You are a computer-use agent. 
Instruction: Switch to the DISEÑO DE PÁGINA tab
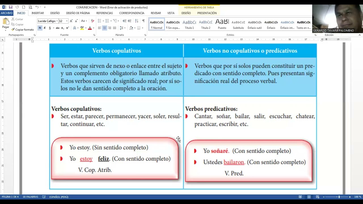(x=78, y=13)
